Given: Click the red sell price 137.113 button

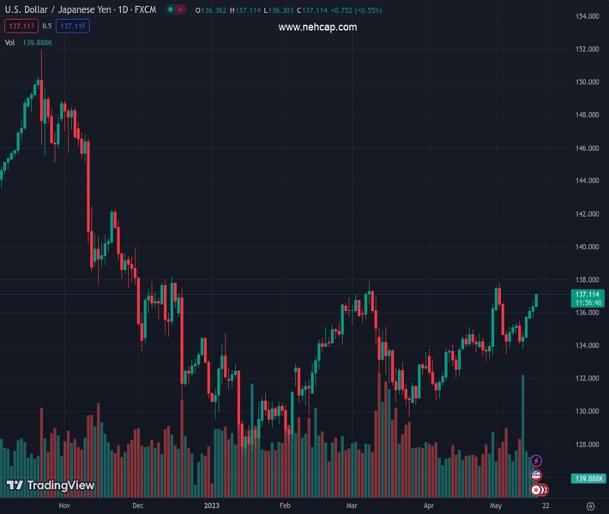Looking at the screenshot, I should pos(19,26).
